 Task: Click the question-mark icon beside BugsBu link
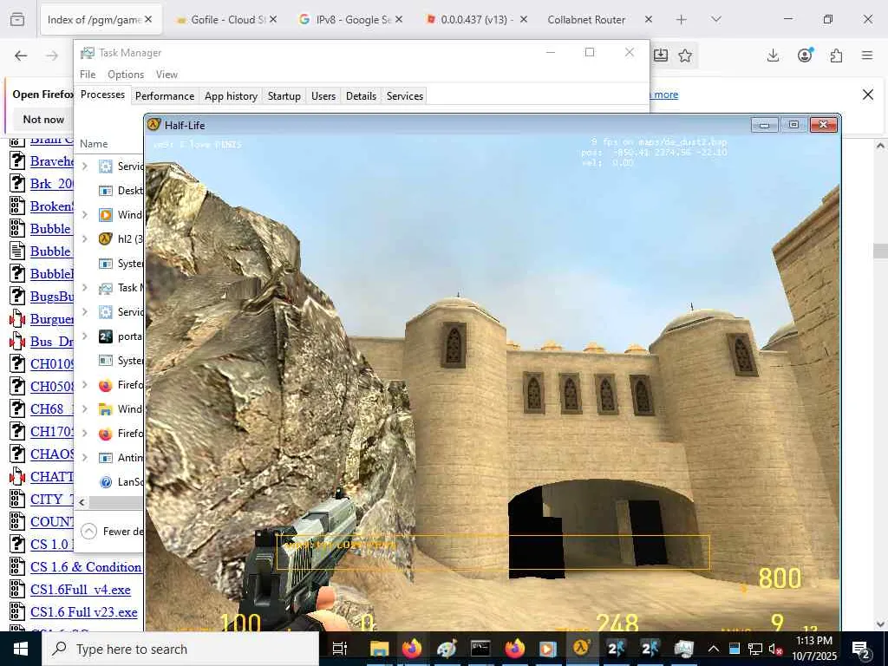[17, 297]
